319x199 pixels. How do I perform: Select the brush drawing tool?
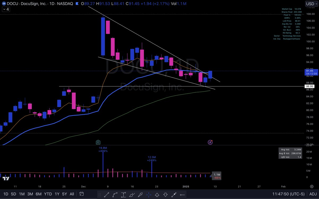[132, 194]
